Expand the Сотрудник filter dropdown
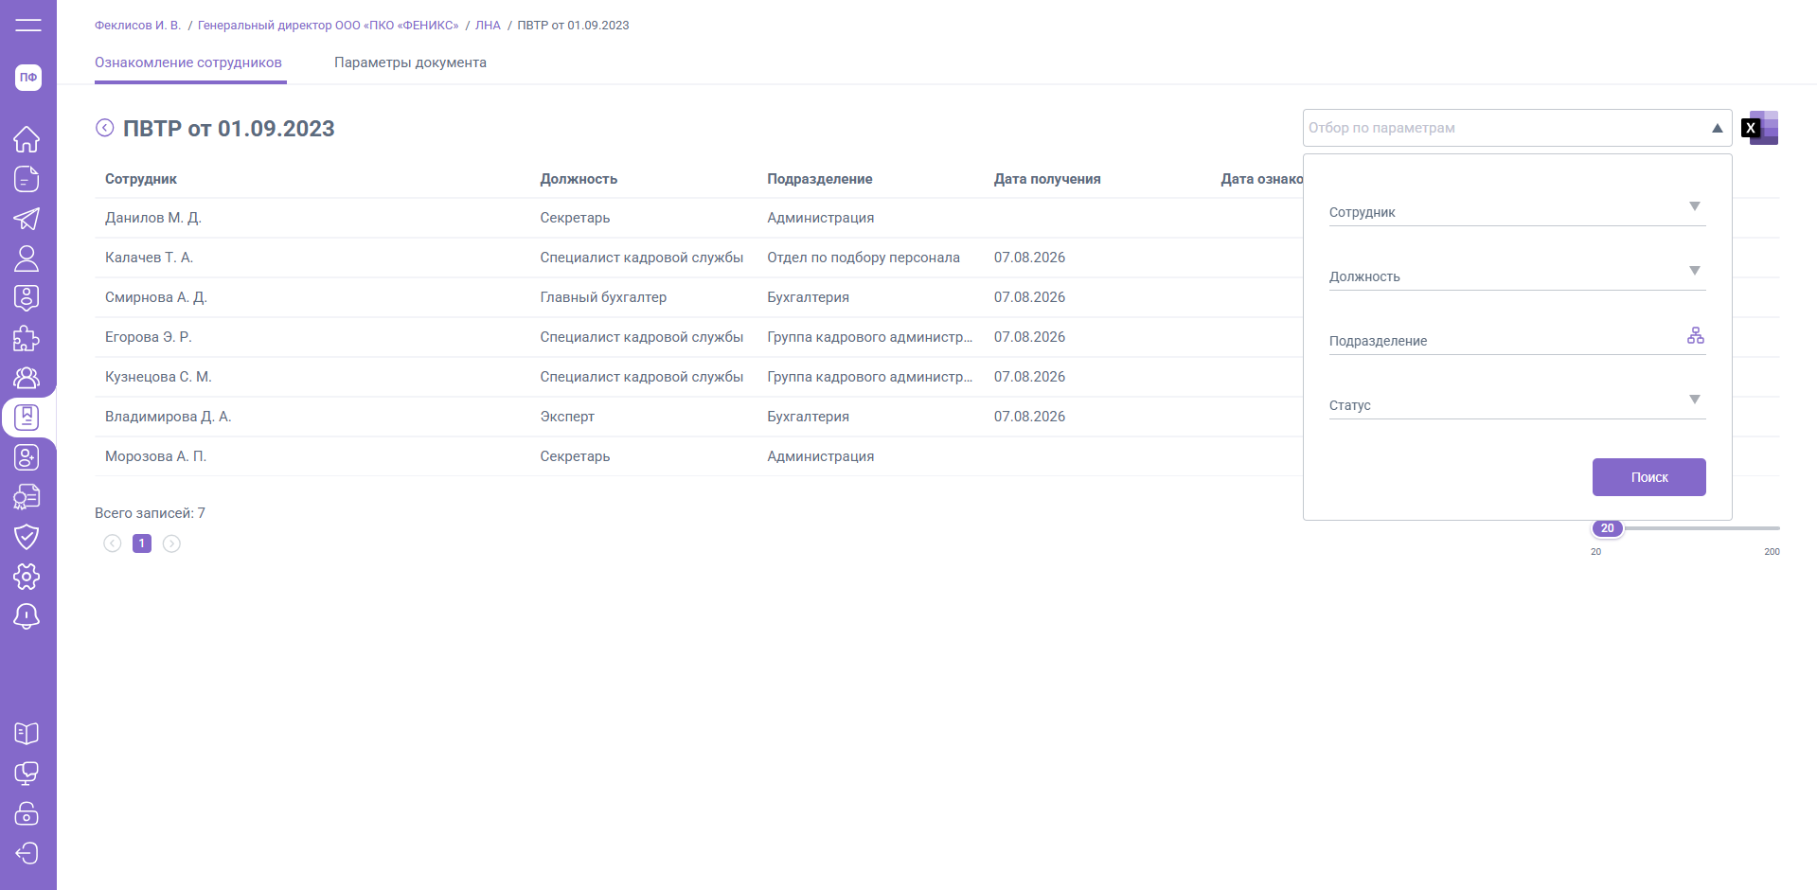This screenshot has width=1817, height=890. (x=1694, y=206)
